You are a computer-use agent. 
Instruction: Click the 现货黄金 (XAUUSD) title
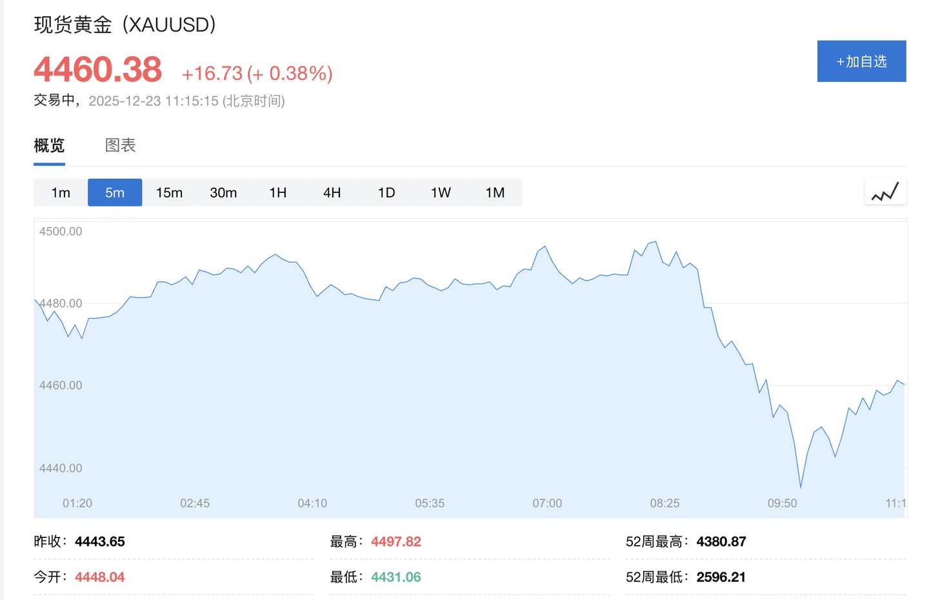(125, 25)
